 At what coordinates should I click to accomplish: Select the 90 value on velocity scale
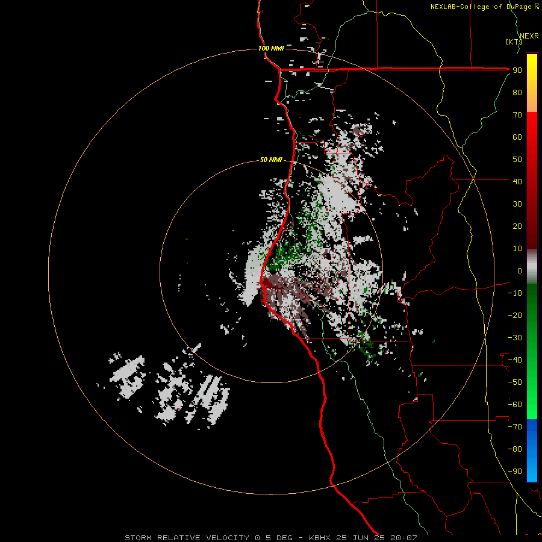pyautogui.click(x=517, y=70)
